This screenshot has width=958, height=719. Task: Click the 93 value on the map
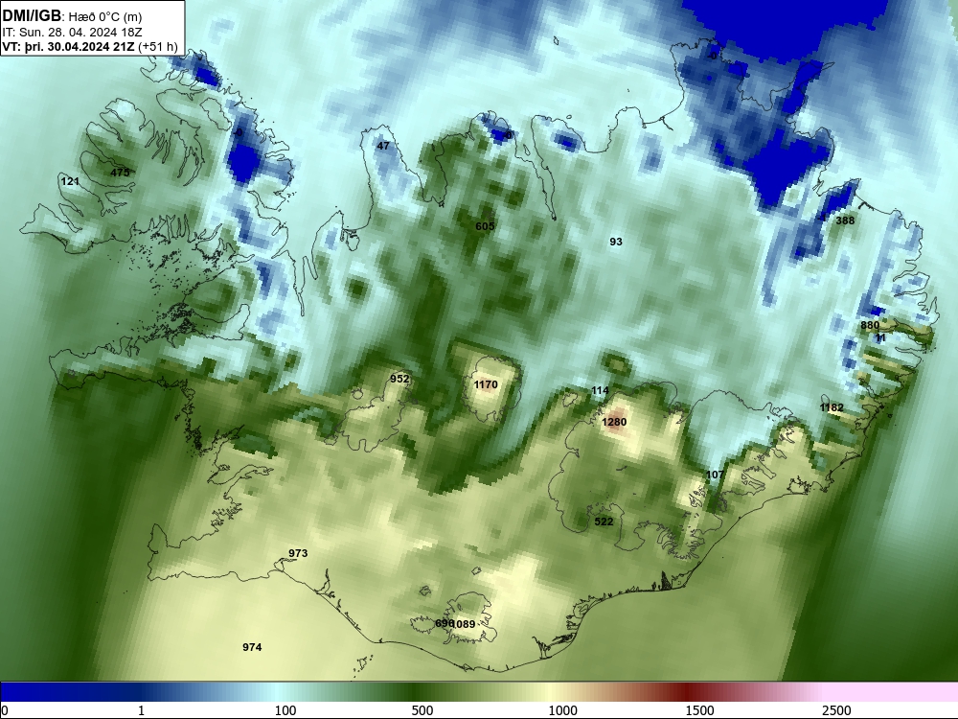coord(616,242)
